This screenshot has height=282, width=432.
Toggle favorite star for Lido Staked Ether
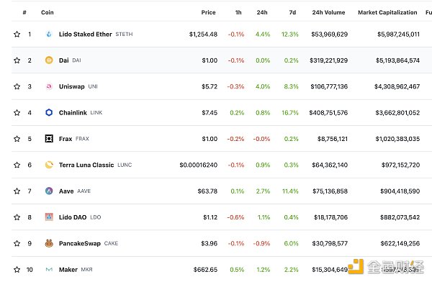click(x=17, y=34)
